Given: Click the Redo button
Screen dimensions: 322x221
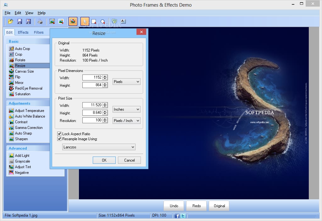Looking at the screenshot, I should [197, 206].
